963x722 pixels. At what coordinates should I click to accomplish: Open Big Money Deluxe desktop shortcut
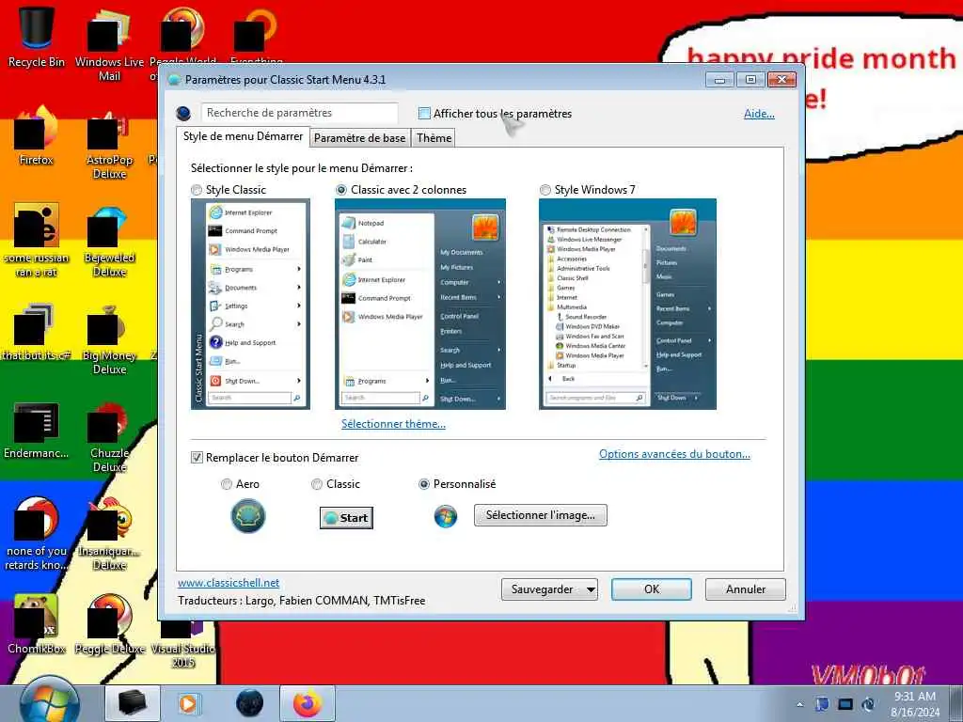click(109, 338)
